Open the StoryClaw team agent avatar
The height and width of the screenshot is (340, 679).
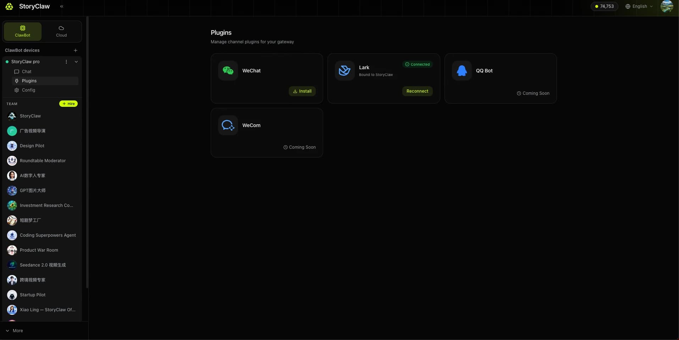coord(12,116)
